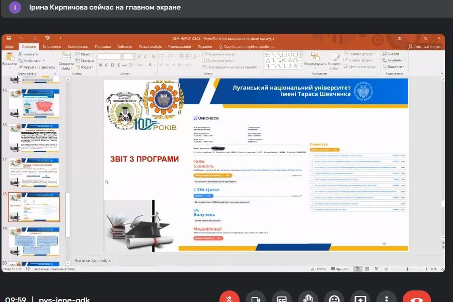Screen dimensions: 453x302
Task: Click the Save icon in PowerPoint title bar
Action: pyautogui.click(x=9, y=38)
